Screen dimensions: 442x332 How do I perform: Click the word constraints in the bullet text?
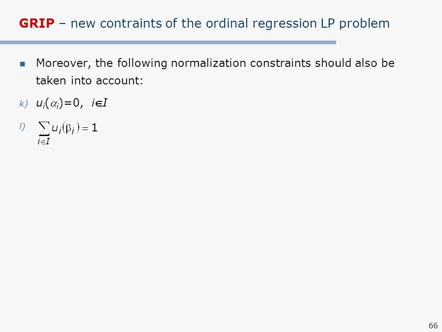click(x=280, y=63)
